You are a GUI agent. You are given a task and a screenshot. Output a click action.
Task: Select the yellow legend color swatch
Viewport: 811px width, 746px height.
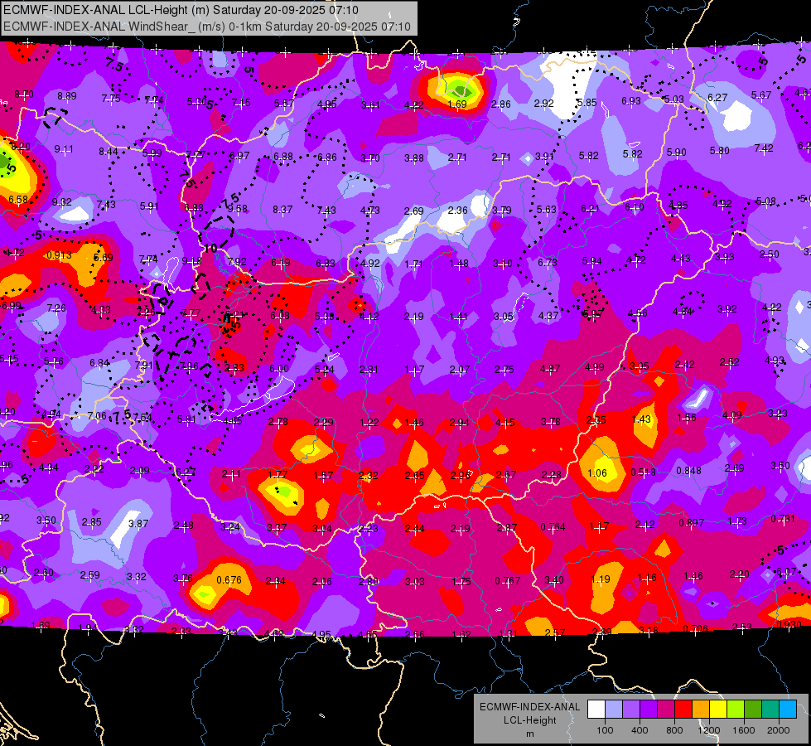point(718,710)
